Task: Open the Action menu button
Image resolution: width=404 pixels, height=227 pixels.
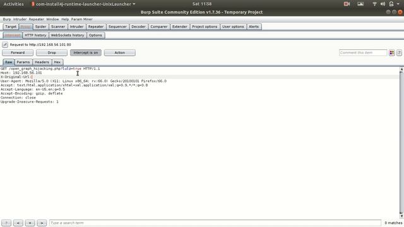Action: coord(119,52)
